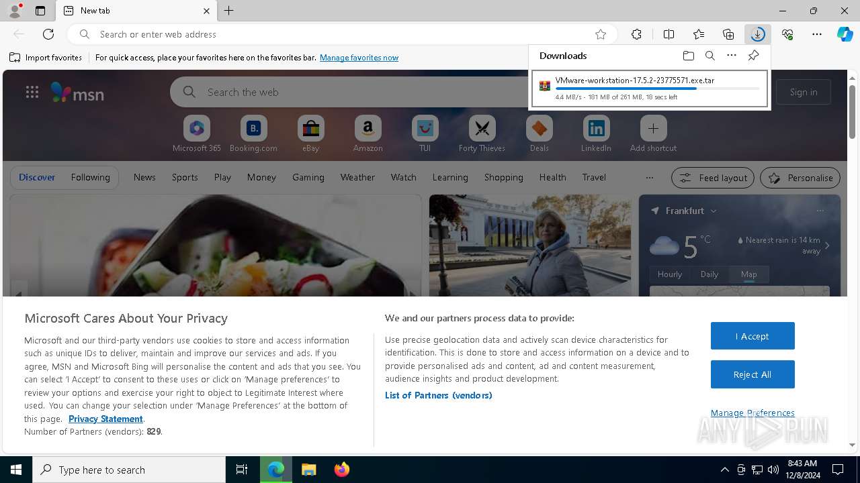Click Reject All cookies button
Viewport: 860px width, 483px height.
tap(752, 374)
